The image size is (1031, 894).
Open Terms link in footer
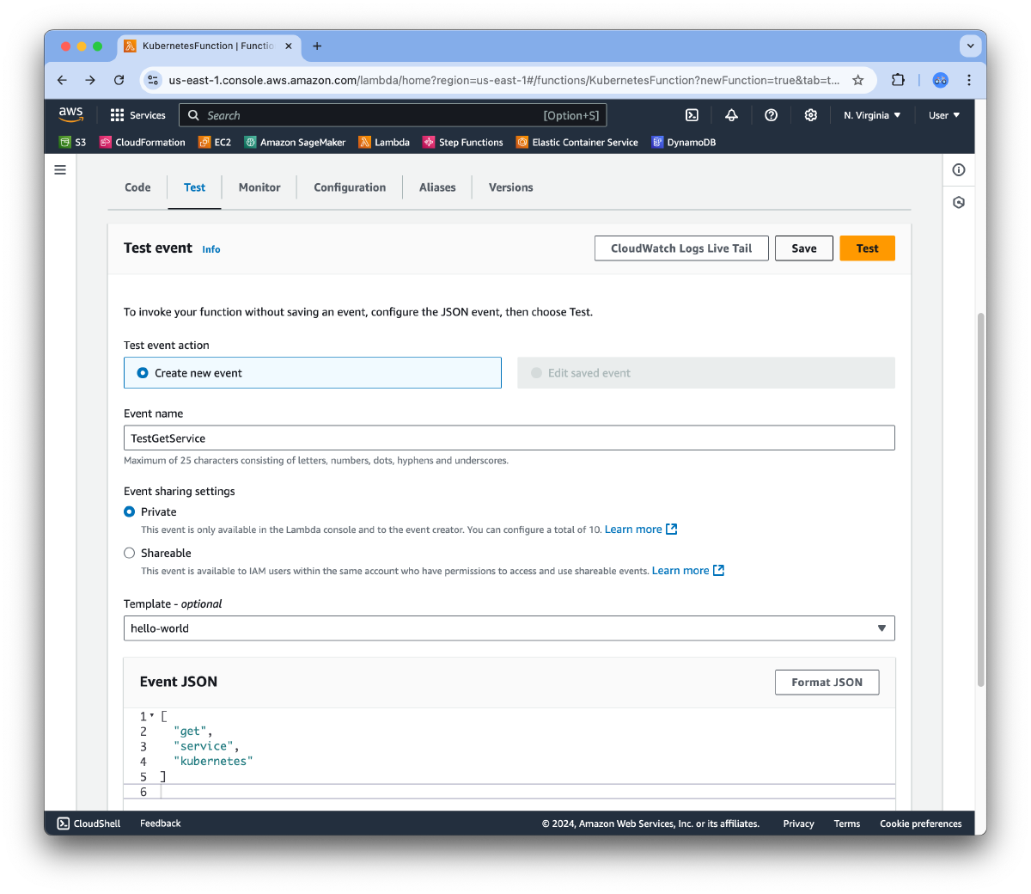coord(847,824)
